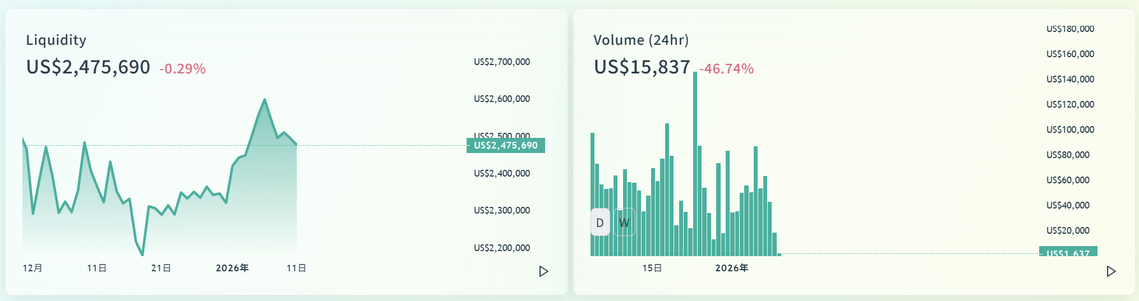
Task: Switch the Volume chart to weekly (W) view
Action: (624, 223)
